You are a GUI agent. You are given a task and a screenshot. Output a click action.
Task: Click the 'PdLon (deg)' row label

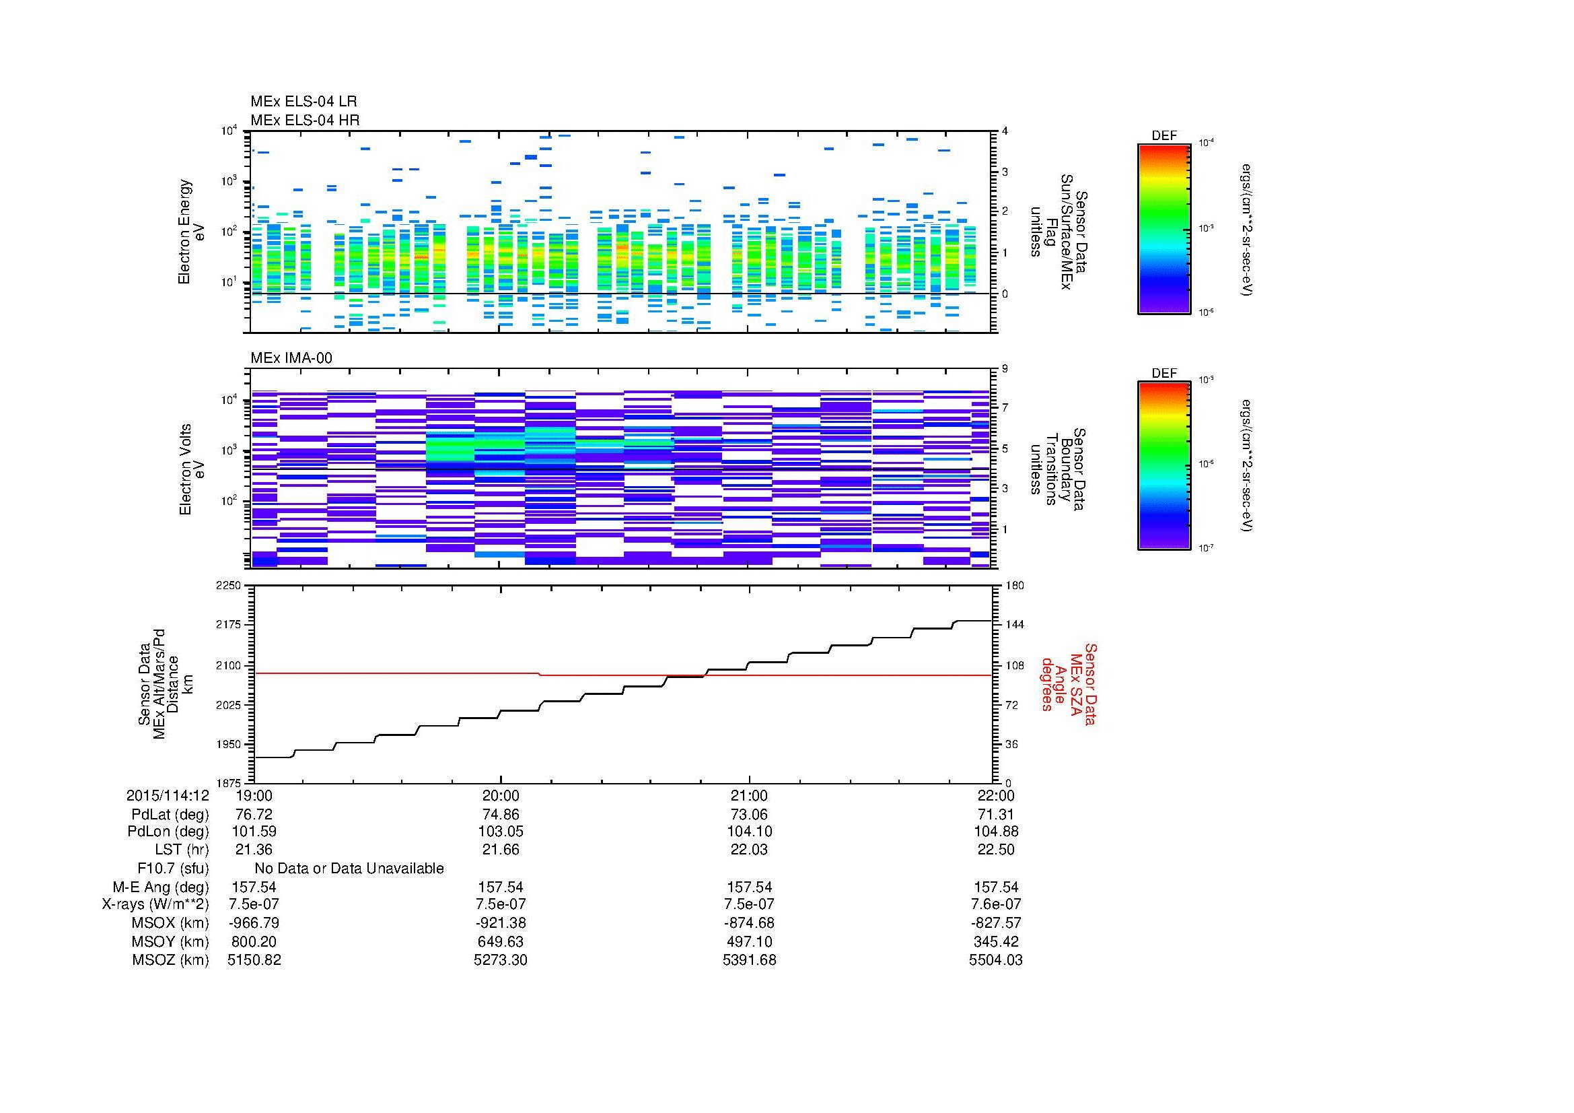(168, 832)
